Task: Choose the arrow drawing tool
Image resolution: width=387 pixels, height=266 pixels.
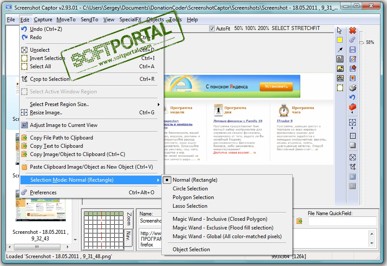Action: pyautogui.click(x=340, y=50)
